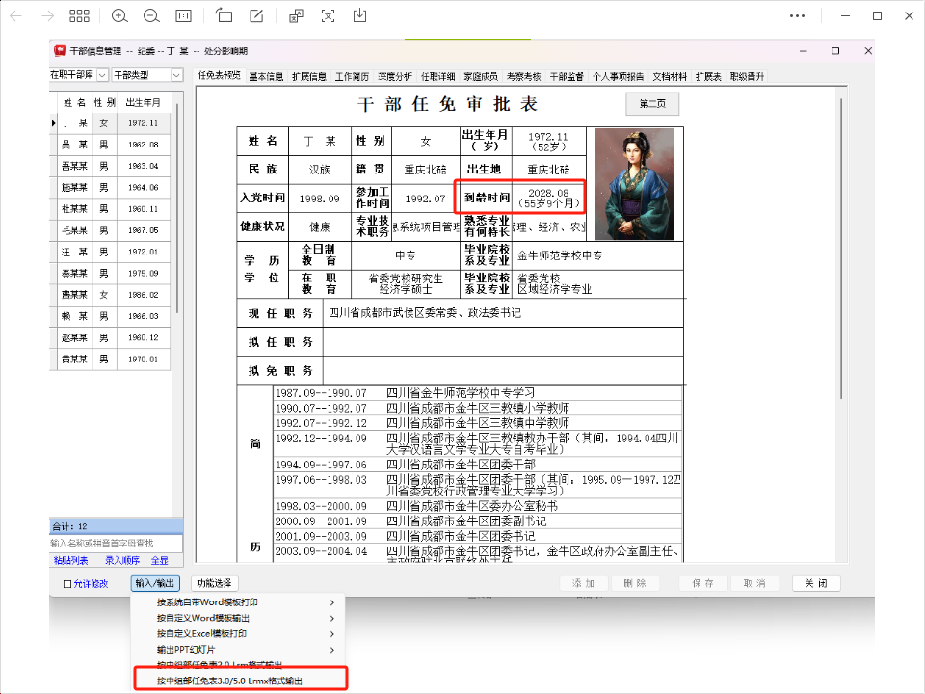
Task: Click the text recognition scan icon
Action: [328, 16]
